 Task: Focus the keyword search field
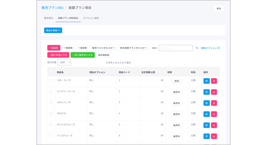(175, 48)
